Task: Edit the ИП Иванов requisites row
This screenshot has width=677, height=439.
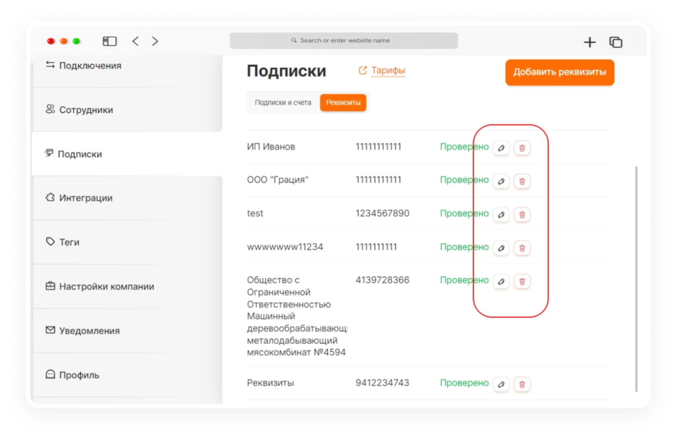Action: (x=501, y=148)
